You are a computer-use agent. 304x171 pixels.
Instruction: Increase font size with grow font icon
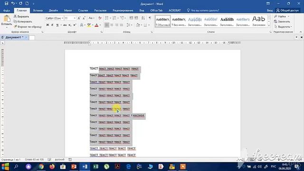pos(79,18)
